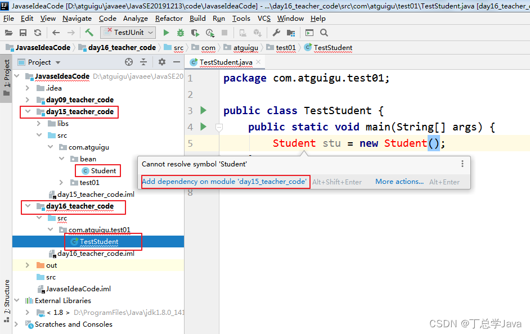Open file using the toolbar folder icon
530x334 pixels.
click(x=9, y=33)
